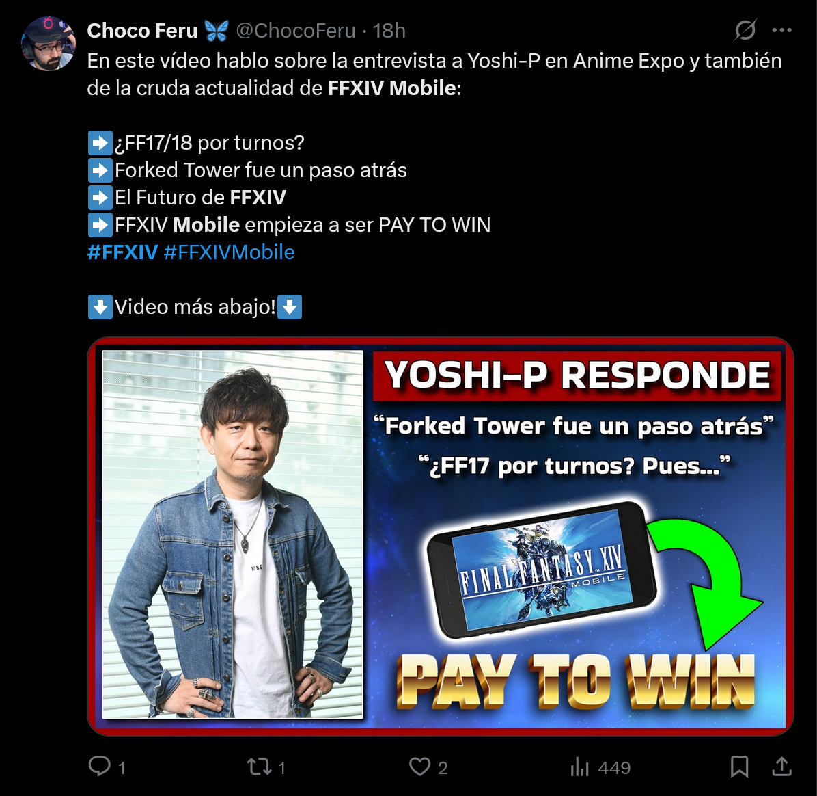Open the 18h timestamp link
This screenshot has height=796, width=817.
pyautogui.click(x=389, y=31)
